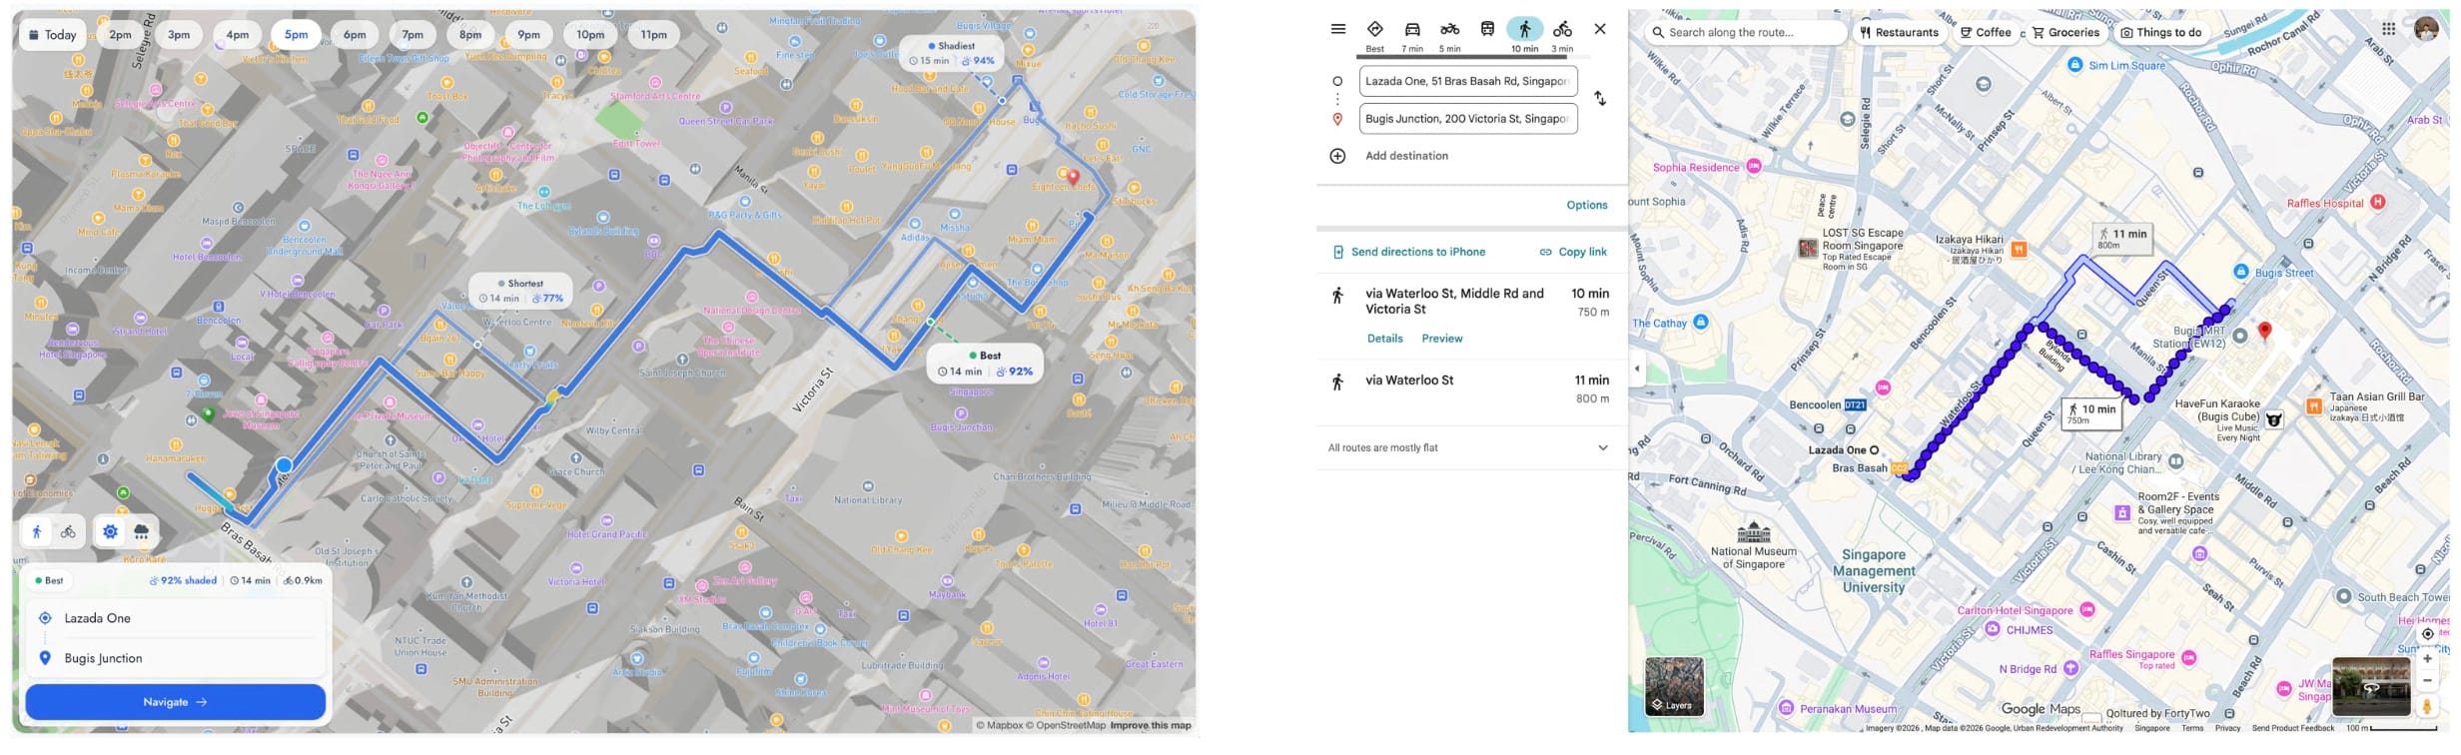Viewport: 2461px width, 755px height.
Task: Open the Today date picker
Action: click(53, 35)
